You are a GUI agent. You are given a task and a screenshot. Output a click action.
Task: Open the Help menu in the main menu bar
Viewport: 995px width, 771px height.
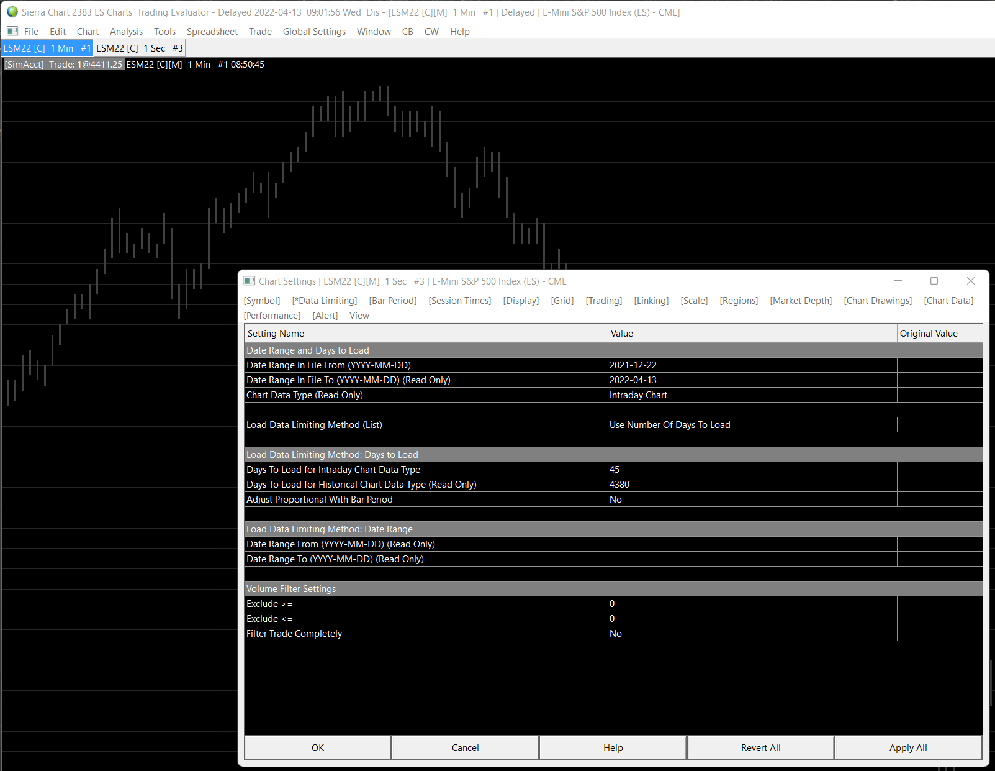[459, 32]
